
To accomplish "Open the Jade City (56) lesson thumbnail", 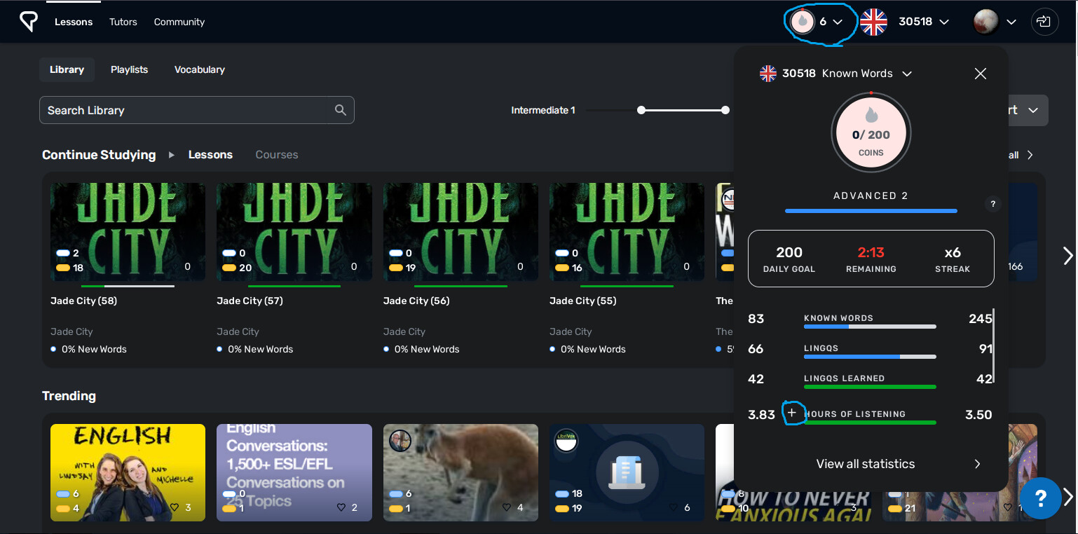I will (x=460, y=232).
